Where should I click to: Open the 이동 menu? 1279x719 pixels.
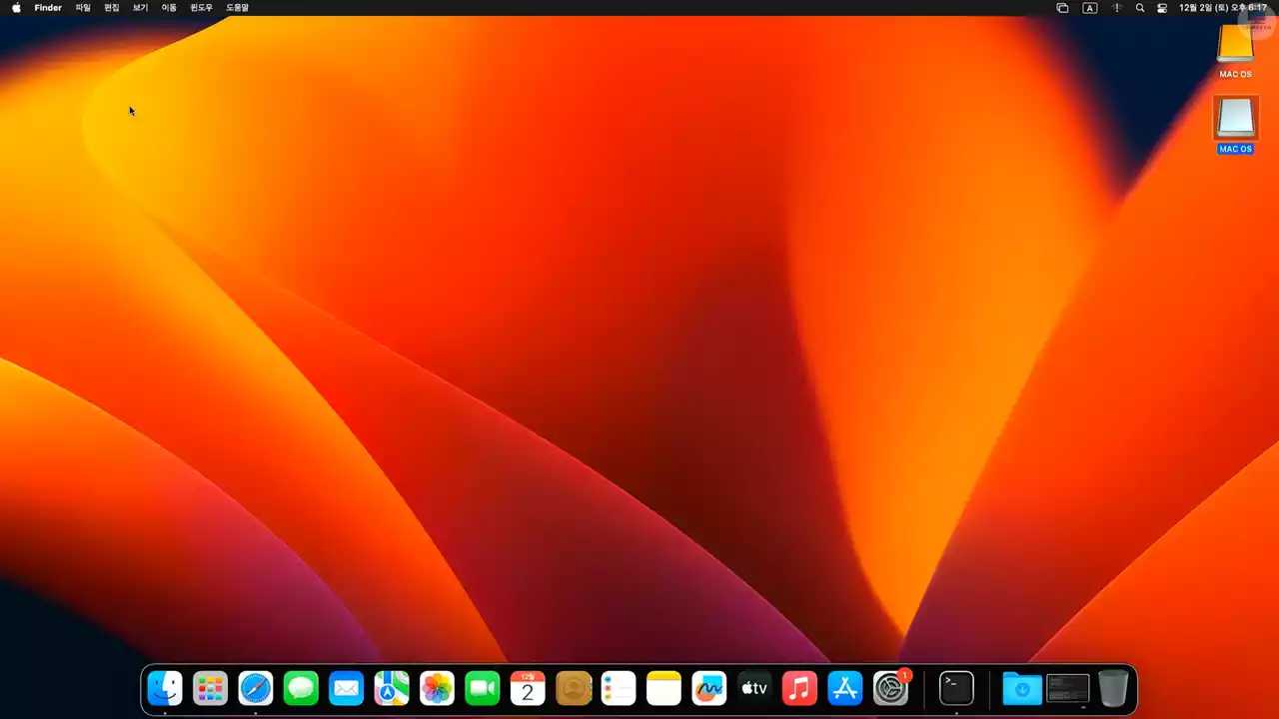169,7
